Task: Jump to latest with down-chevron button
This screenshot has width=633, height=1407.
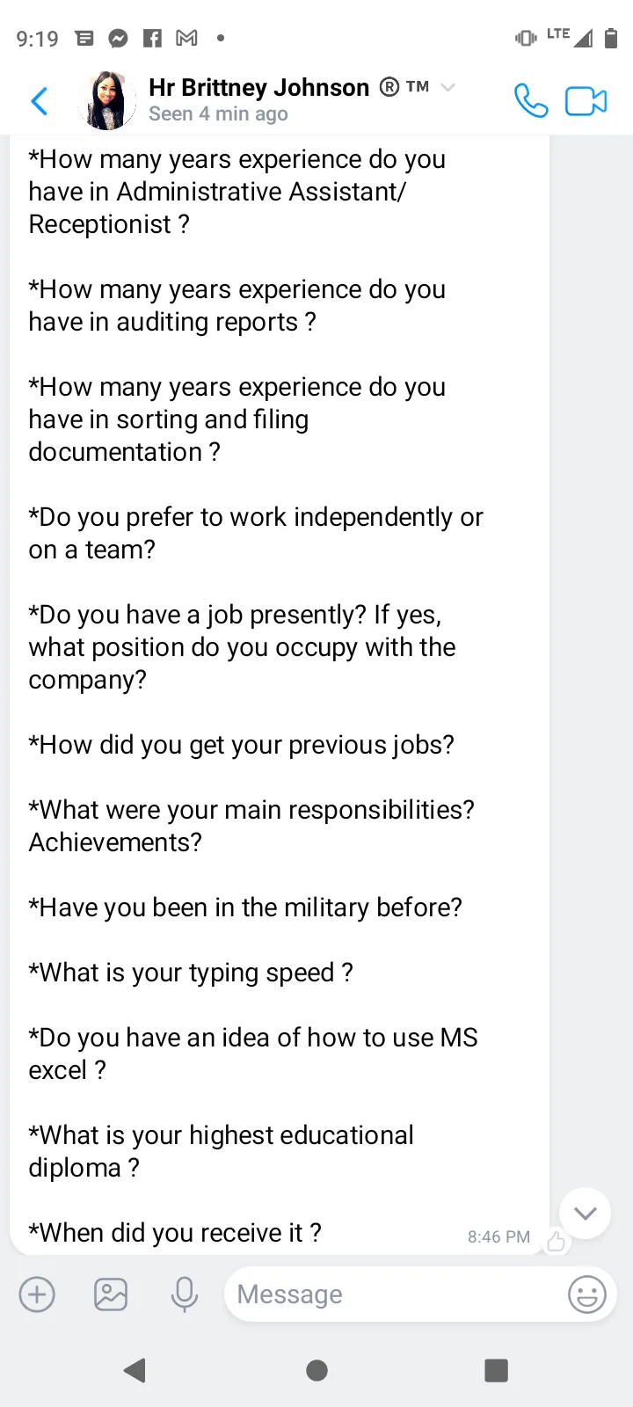Action: click(586, 1214)
